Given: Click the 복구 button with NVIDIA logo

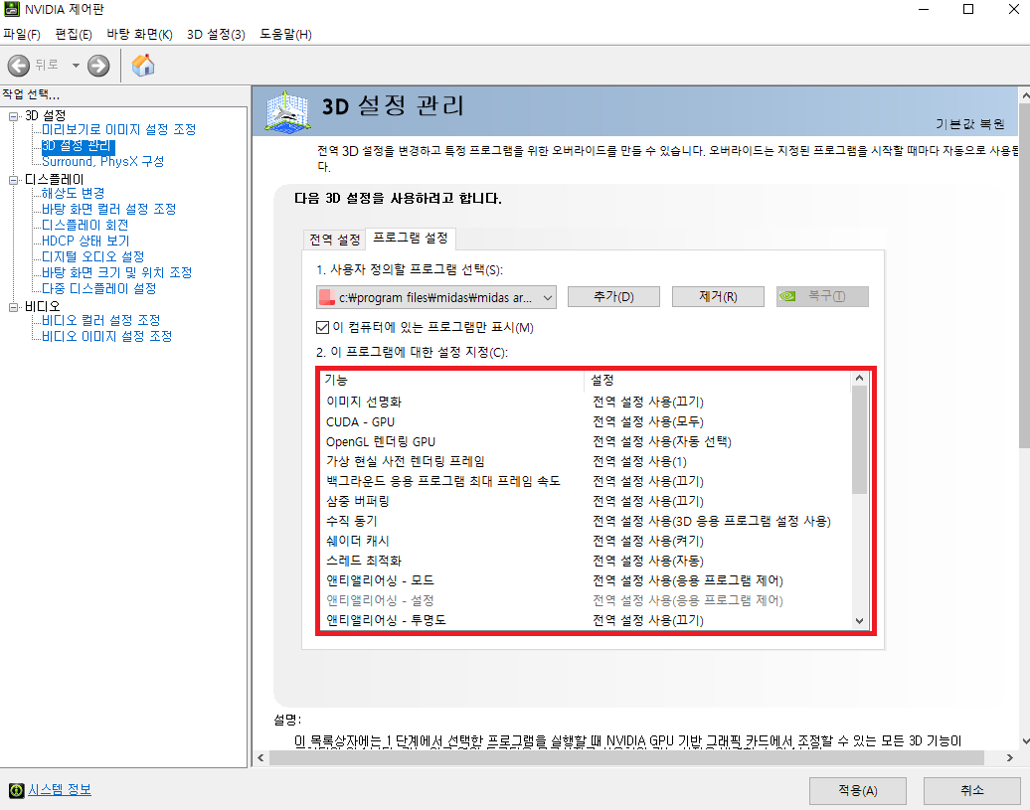Looking at the screenshot, I should click(x=822, y=297).
